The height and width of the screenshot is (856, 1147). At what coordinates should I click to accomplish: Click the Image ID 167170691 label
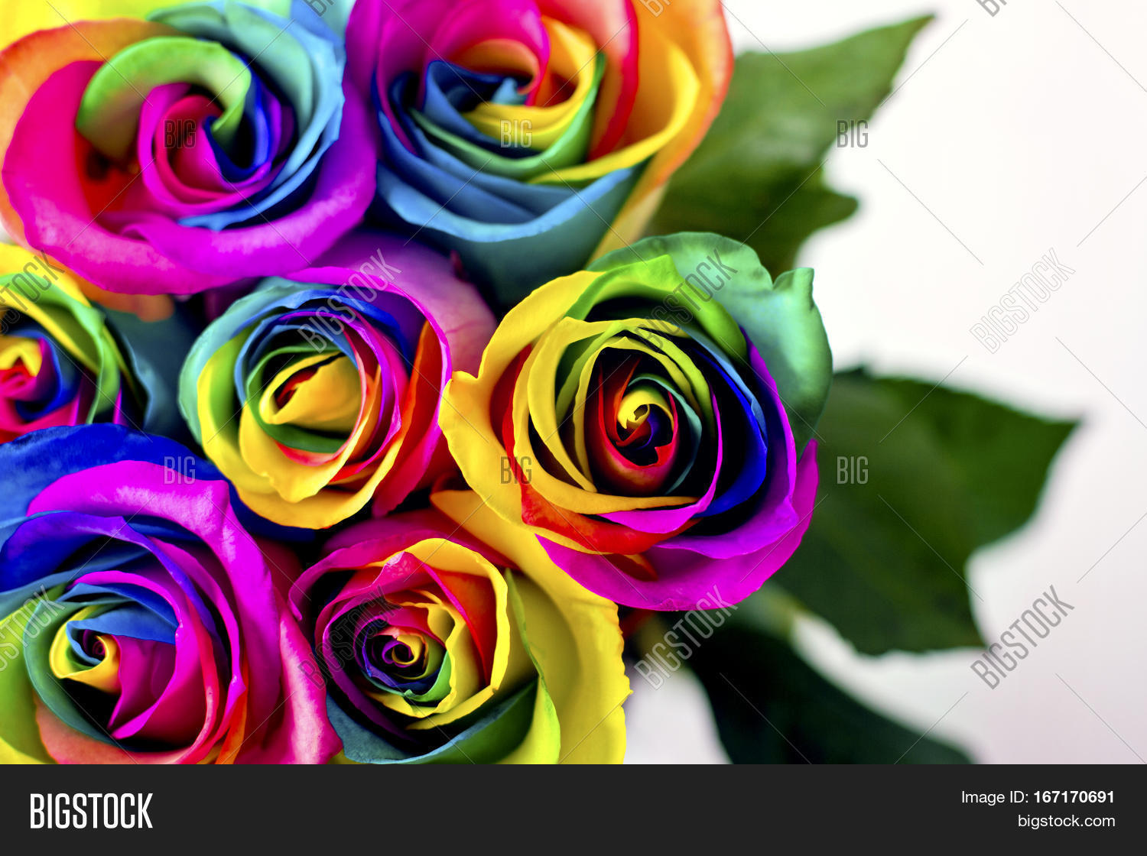pyautogui.click(x=1038, y=797)
